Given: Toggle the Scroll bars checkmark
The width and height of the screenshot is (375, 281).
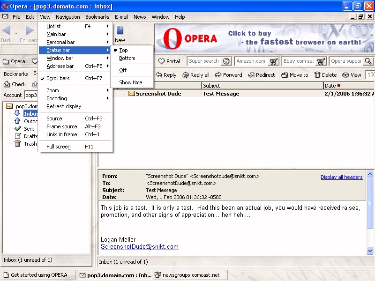Looking at the screenshot, I should pos(75,78).
